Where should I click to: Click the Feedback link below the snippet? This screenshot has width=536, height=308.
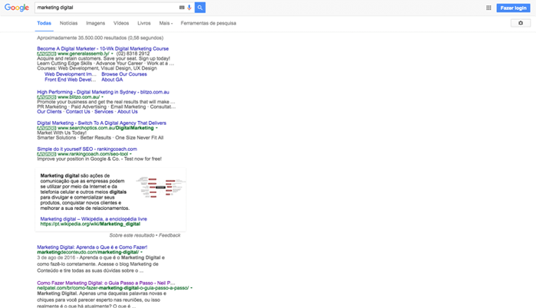169,235
